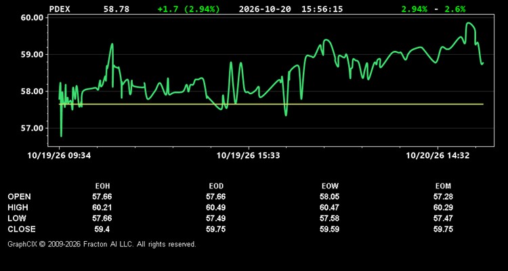Click the 2.94% range value at top right
This screenshot has width=508, height=271.
point(415,9)
